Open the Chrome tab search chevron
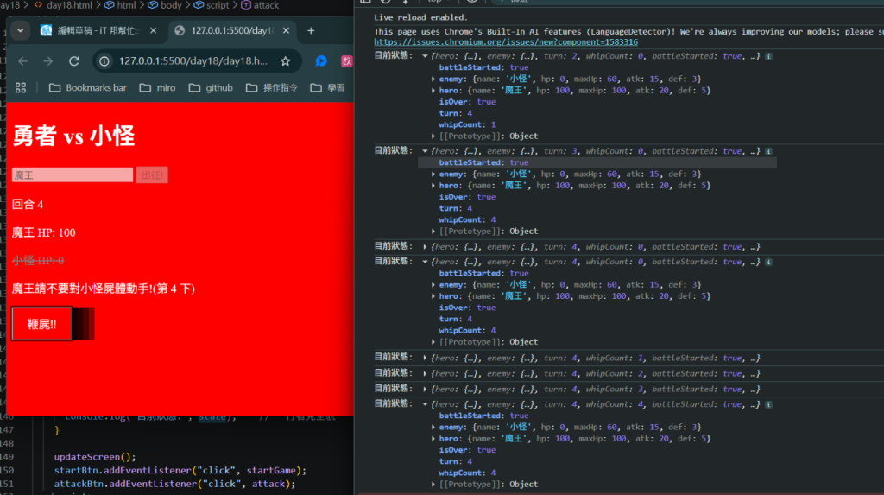This screenshot has width=884, height=495. pyautogui.click(x=21, y=30)
